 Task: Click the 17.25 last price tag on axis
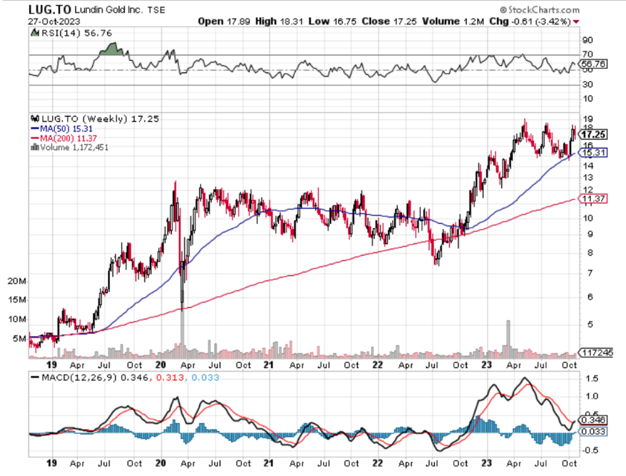pyautogui.click(x=593, y=135)
